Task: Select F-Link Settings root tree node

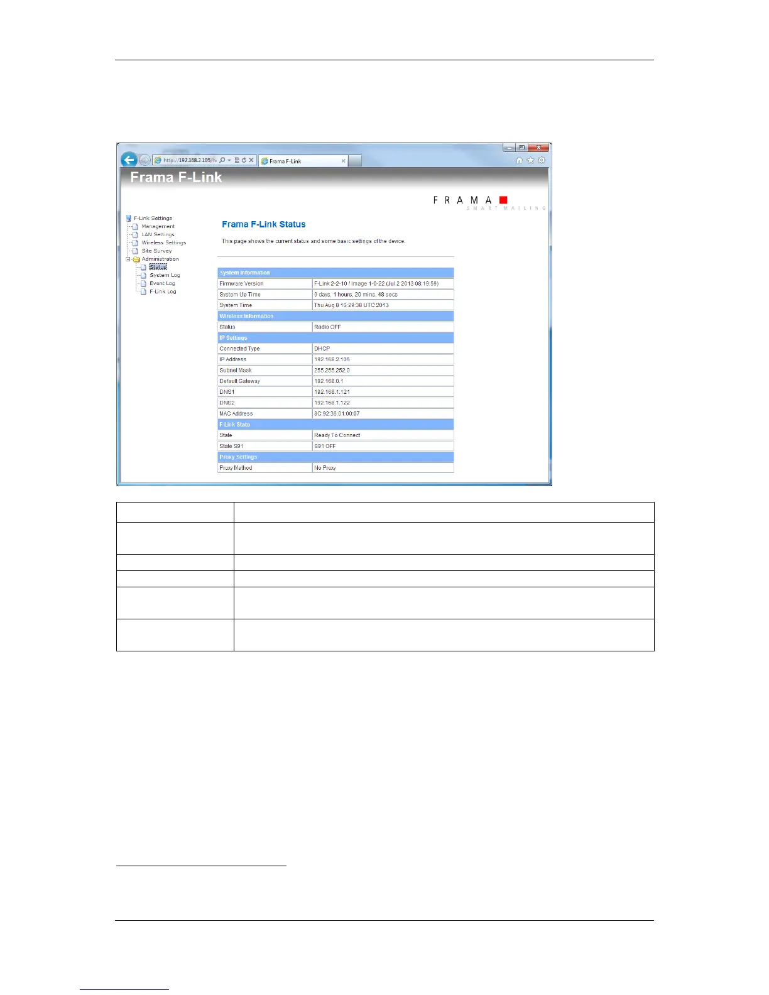Action: tap(153, 218)
